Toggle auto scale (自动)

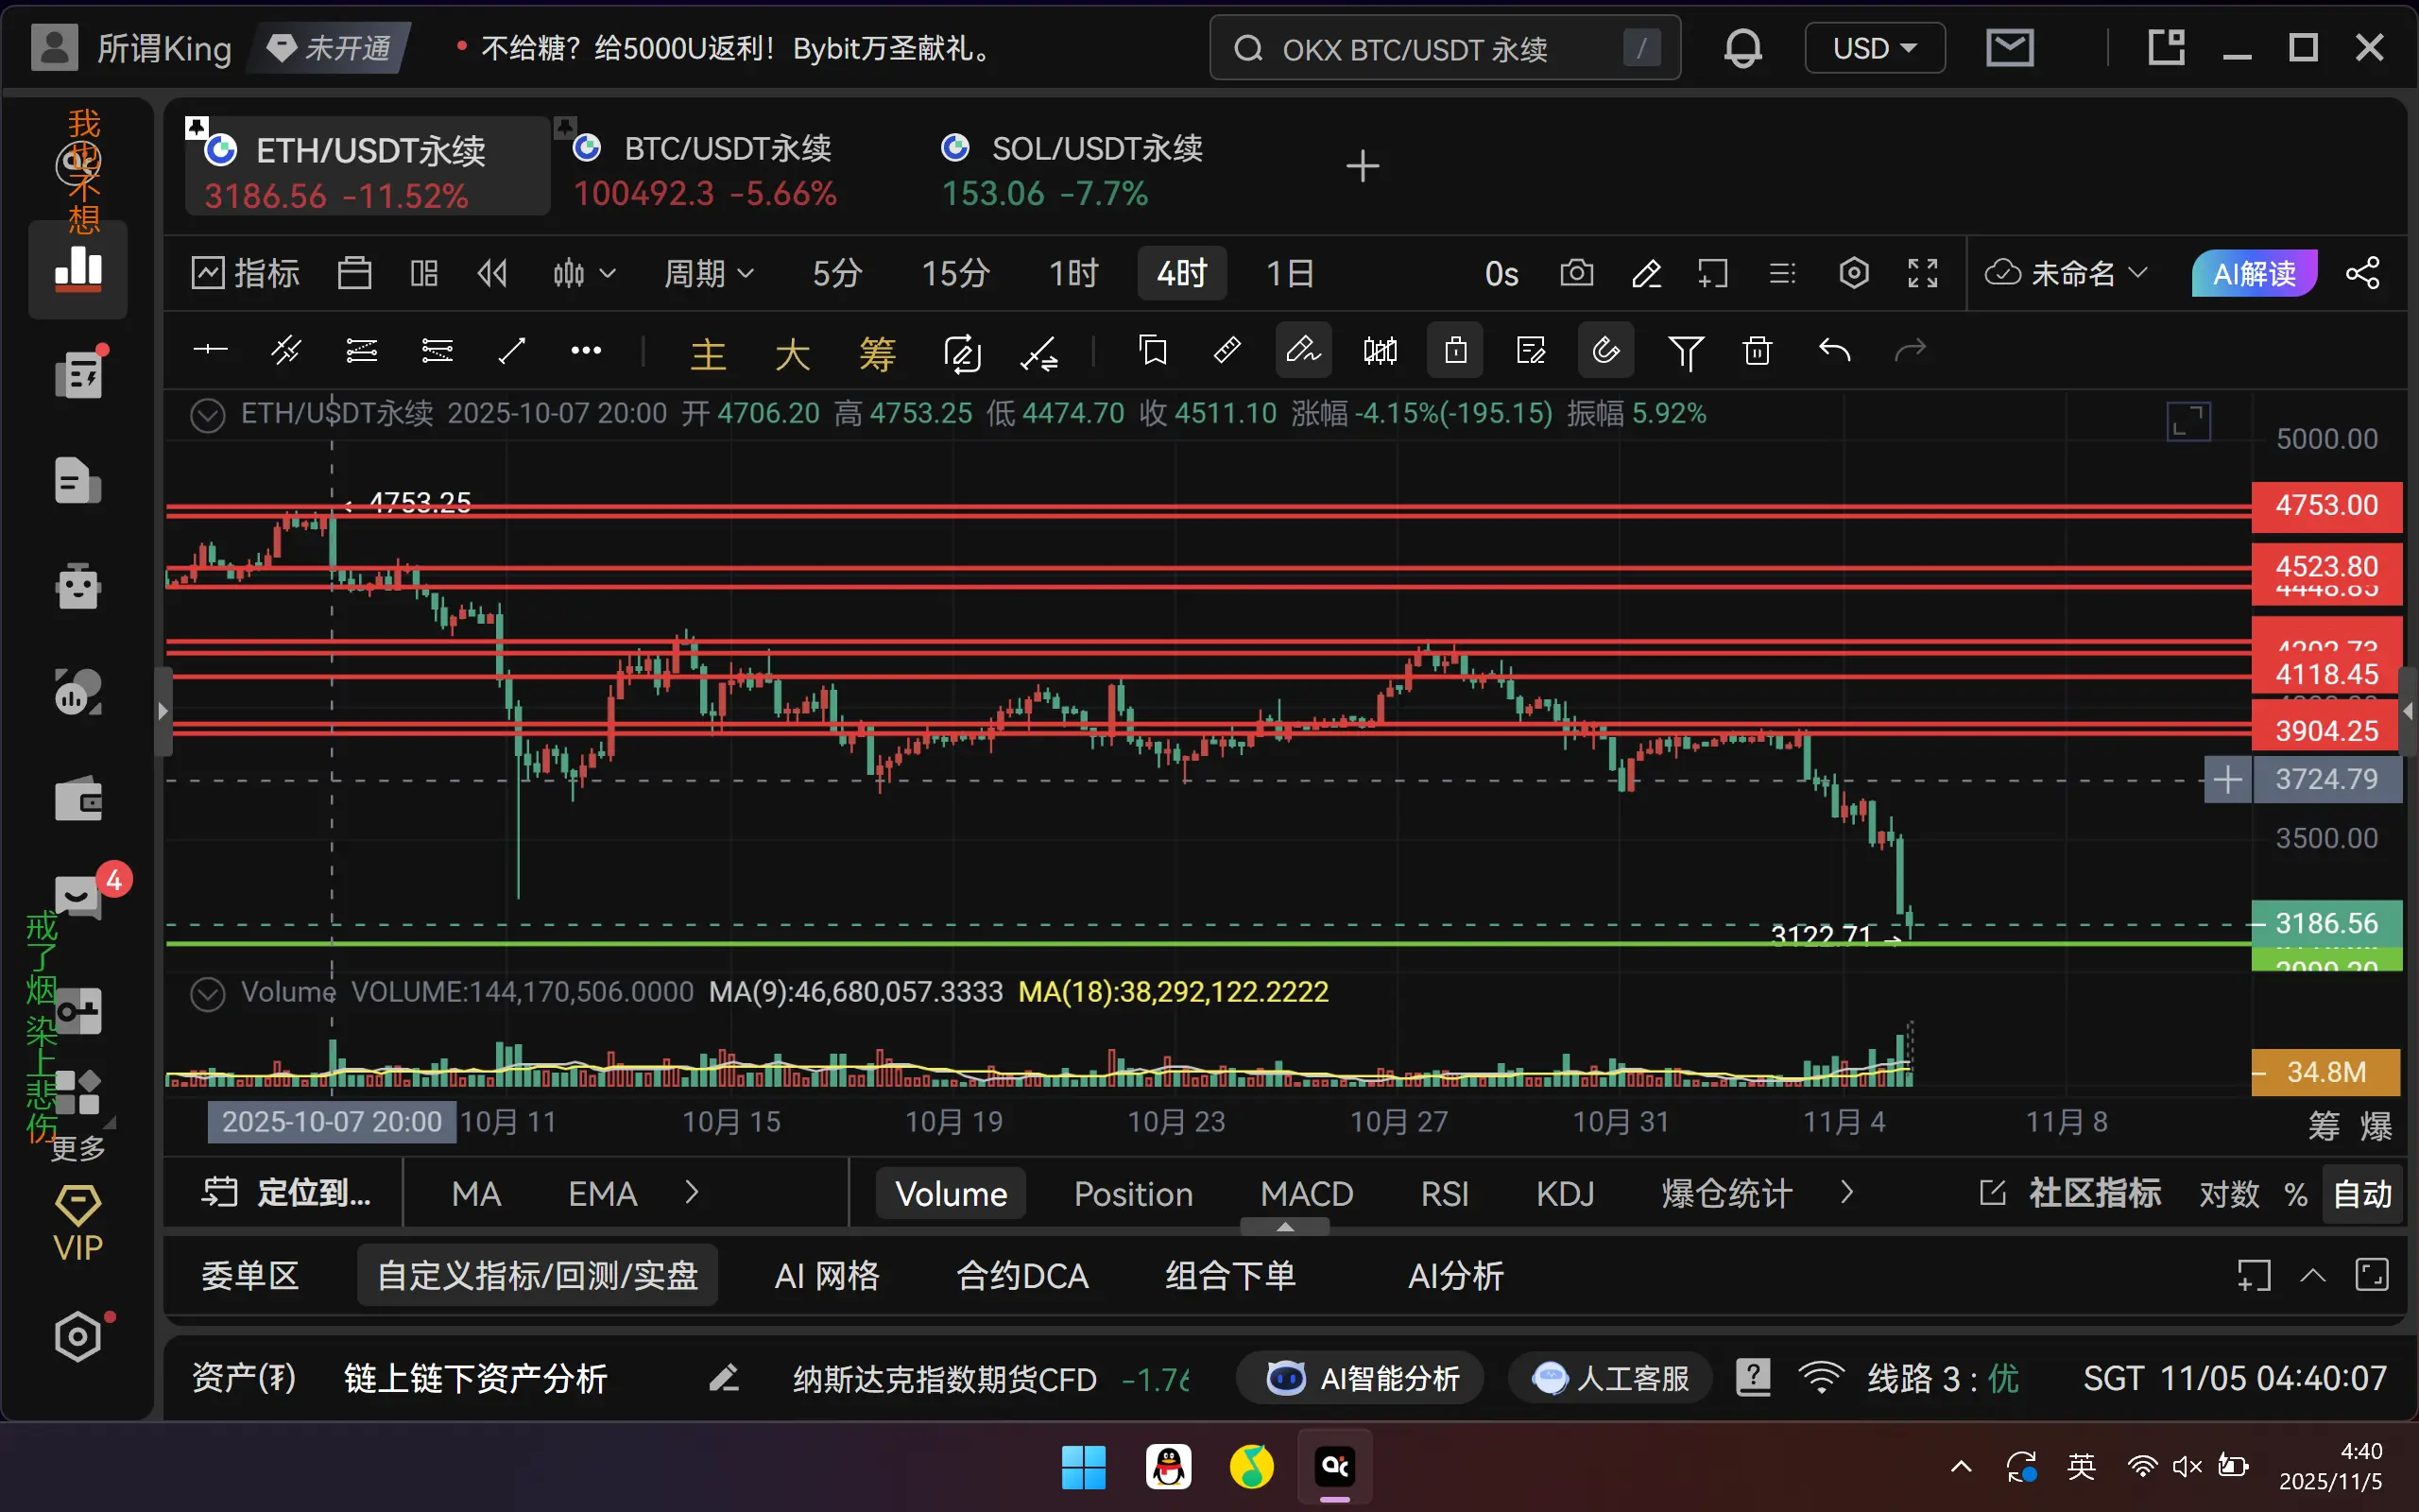click(2362, 1194)
